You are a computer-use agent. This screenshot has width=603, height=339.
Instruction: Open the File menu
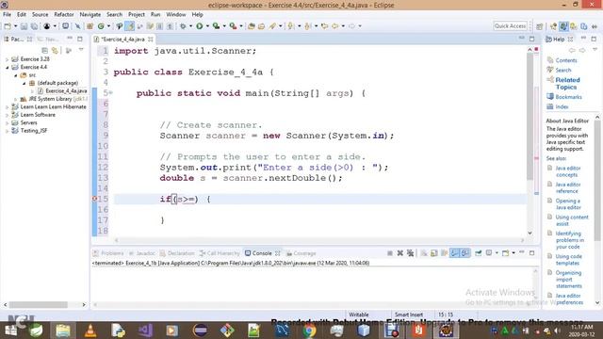click(7, 15)
